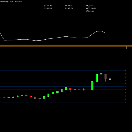Select the open price value O: 54.00
The width and height of the screenshot is (132, 132).
(48, 6)
